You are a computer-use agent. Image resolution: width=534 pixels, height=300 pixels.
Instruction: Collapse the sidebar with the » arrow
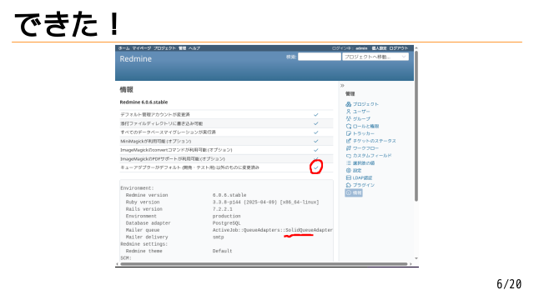(342, 86)
